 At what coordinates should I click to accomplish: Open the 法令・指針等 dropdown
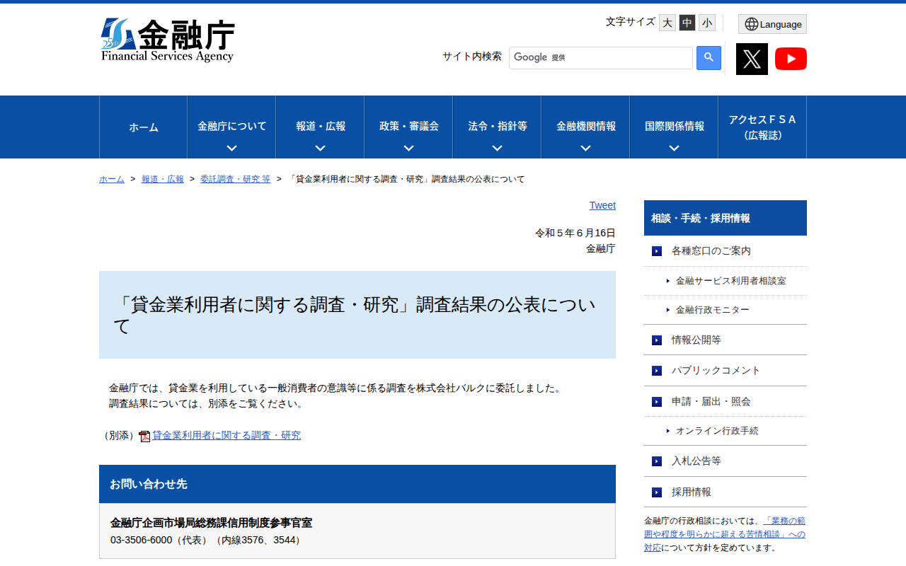tap(496, 127)
